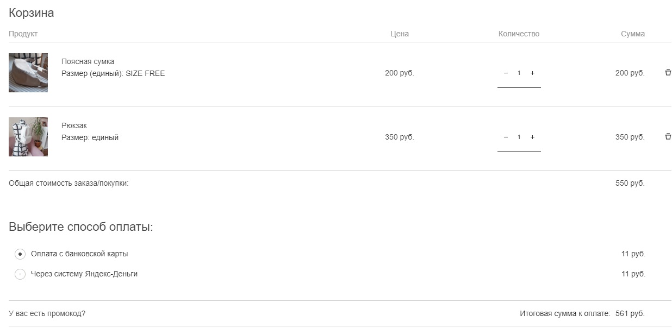The image size is (672, 328).
Task: Open the Рюкзак product thumbnail
Action: coord(28,137)
